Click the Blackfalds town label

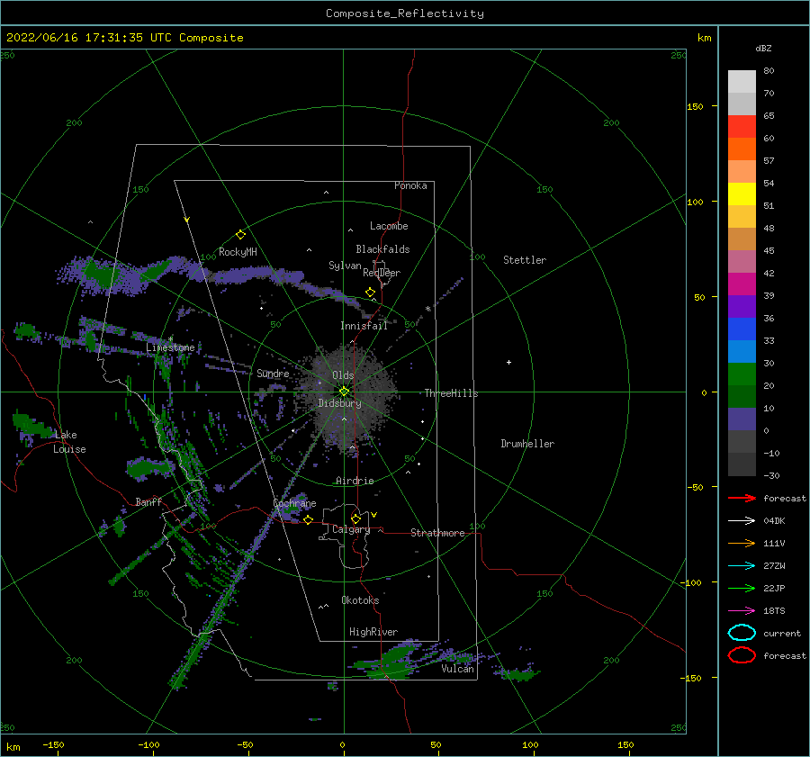click(x=382, y=249)
